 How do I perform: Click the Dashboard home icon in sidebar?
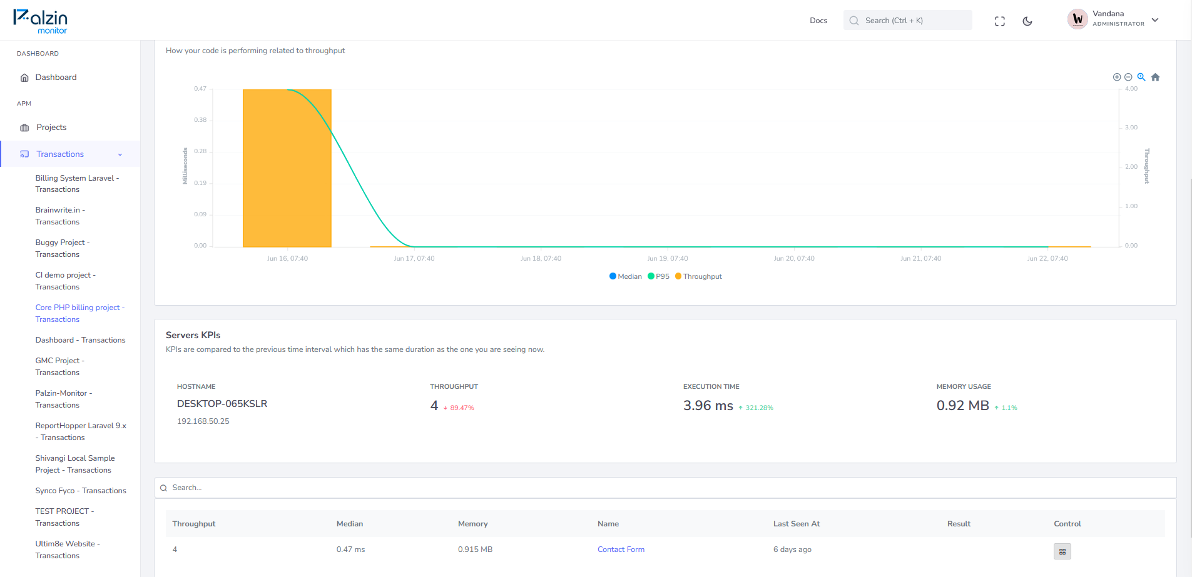[x=24, y=78]
